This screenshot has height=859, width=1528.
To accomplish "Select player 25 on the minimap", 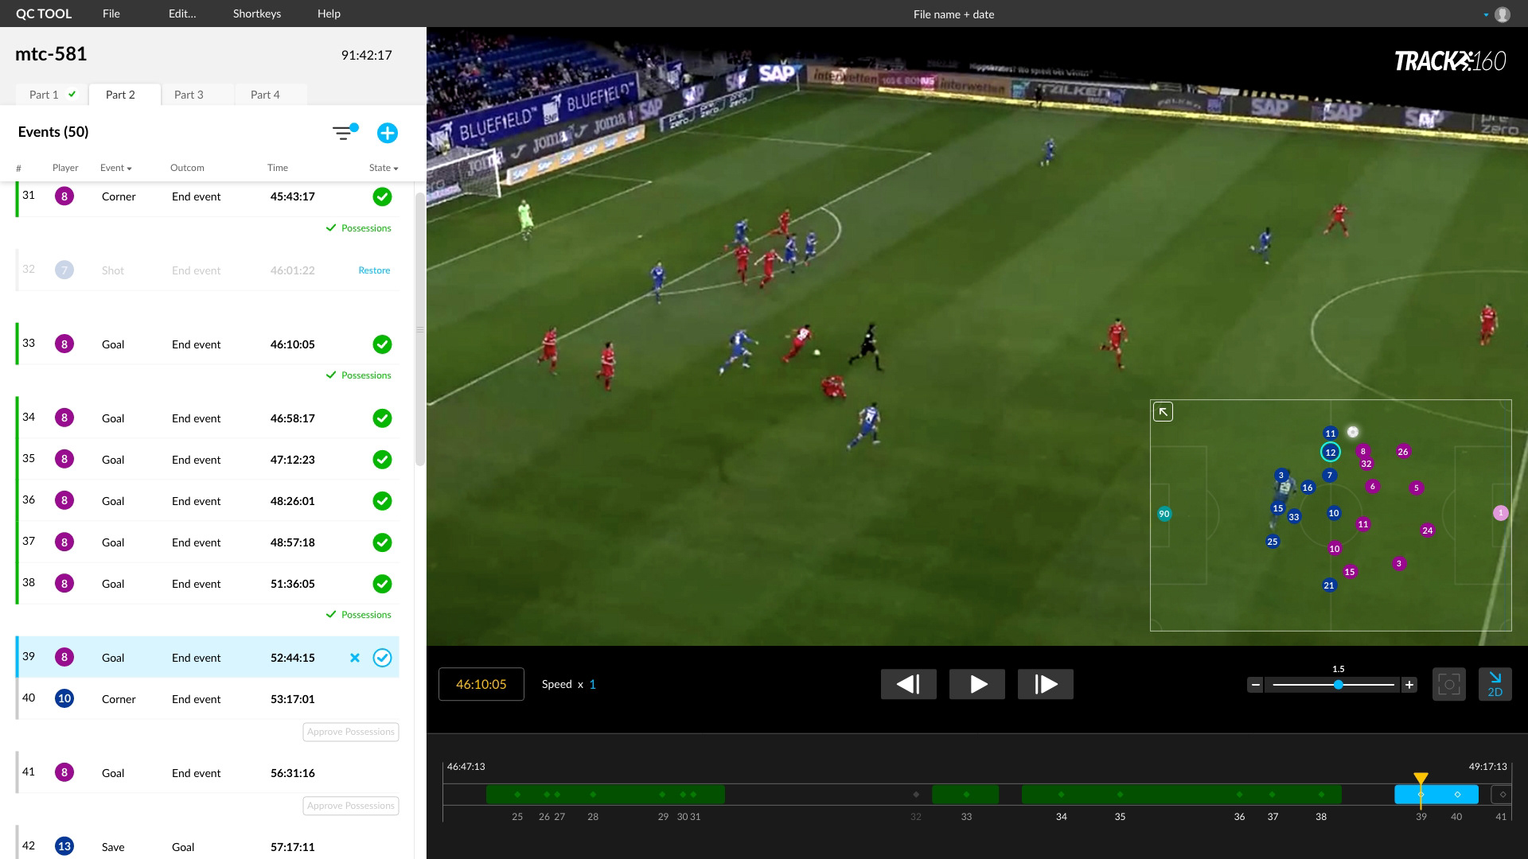I will pyautogui.click(x=1273, y=542).
